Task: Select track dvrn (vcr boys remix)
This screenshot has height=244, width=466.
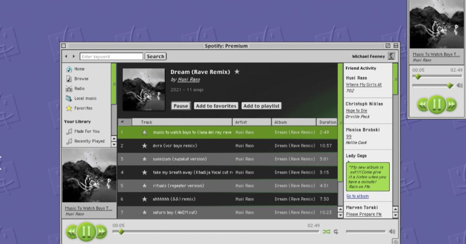Action: click(228, 146)
